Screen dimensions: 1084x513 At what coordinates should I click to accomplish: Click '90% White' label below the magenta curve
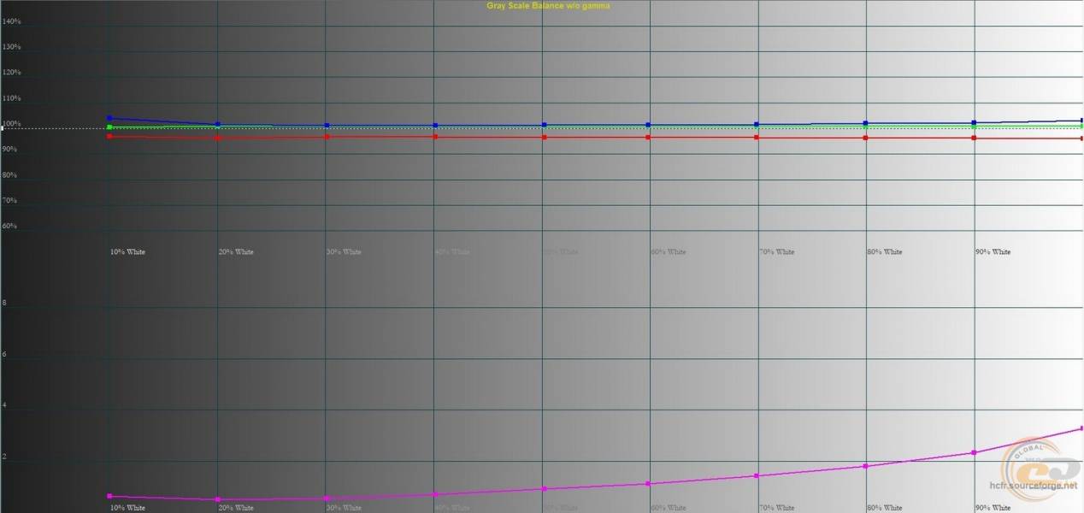(993, 508)
